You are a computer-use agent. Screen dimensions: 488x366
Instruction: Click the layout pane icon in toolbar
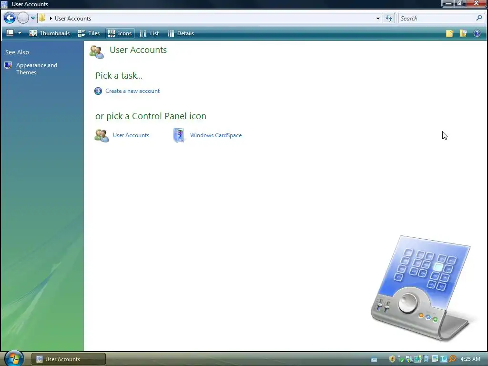coord(10,33)
